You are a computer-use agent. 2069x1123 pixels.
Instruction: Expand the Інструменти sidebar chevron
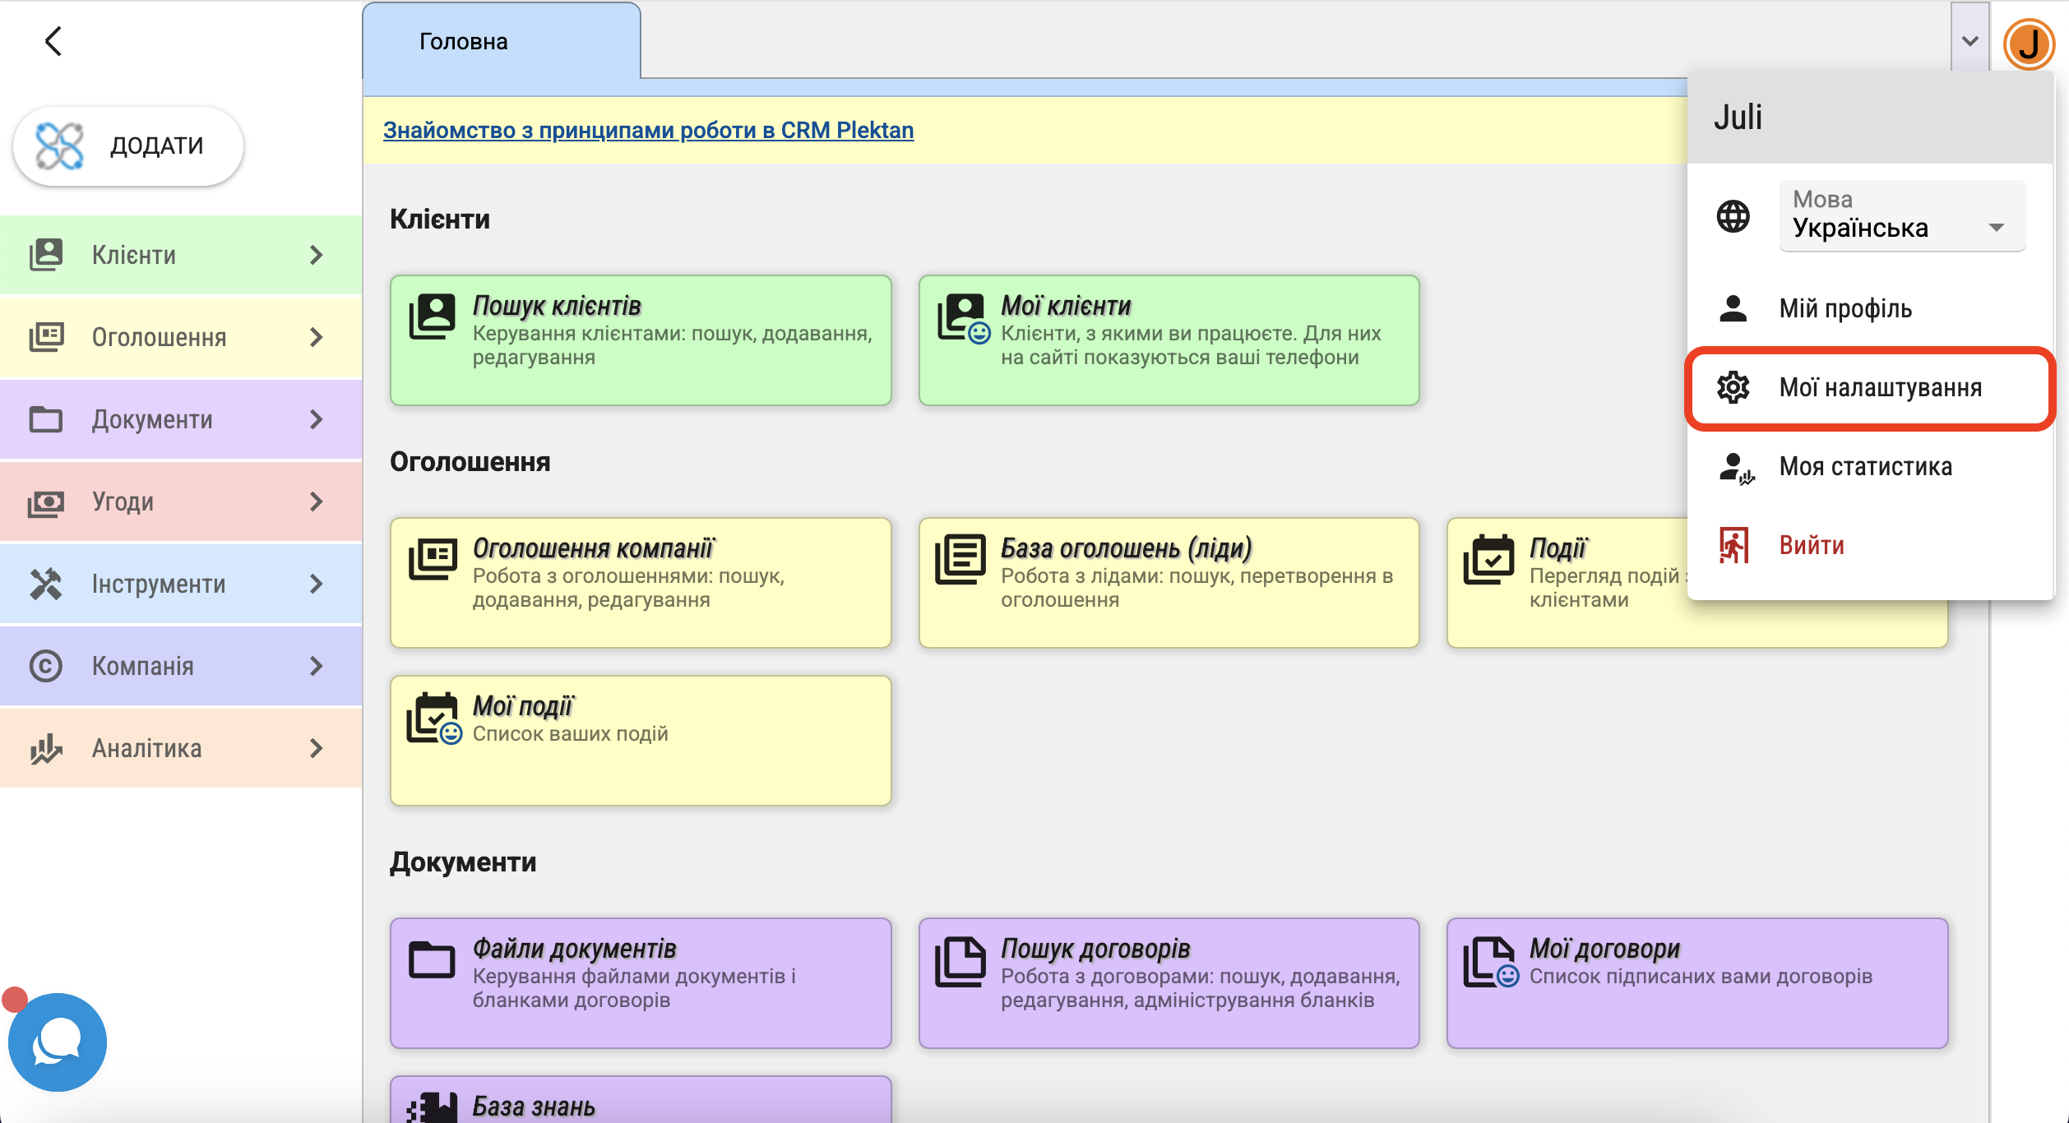click(x=317, y=584)
